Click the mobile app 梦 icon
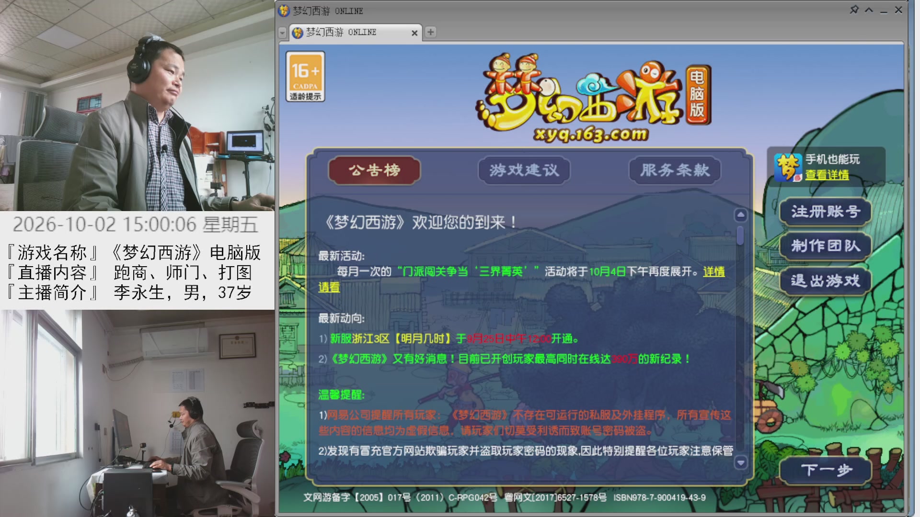 click(788, 168)
